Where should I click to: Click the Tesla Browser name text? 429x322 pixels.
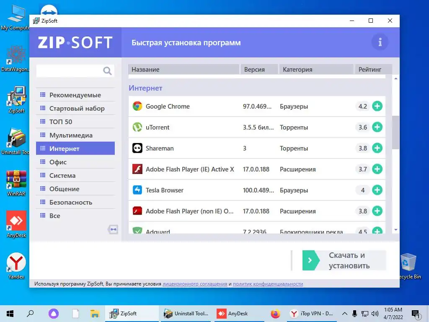coord(164,190)
